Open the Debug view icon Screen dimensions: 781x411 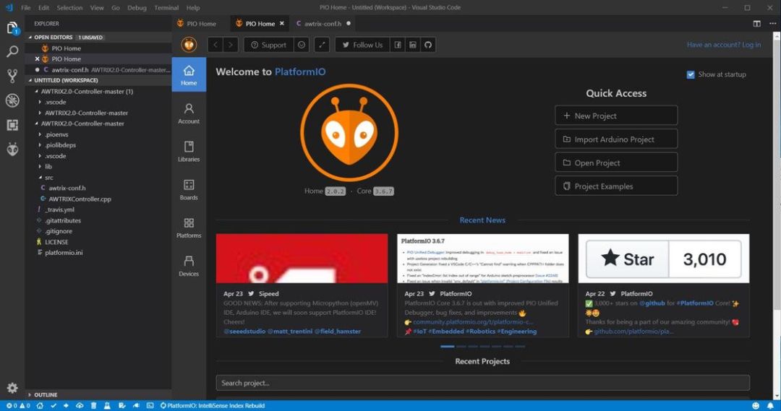coord(12,100)
